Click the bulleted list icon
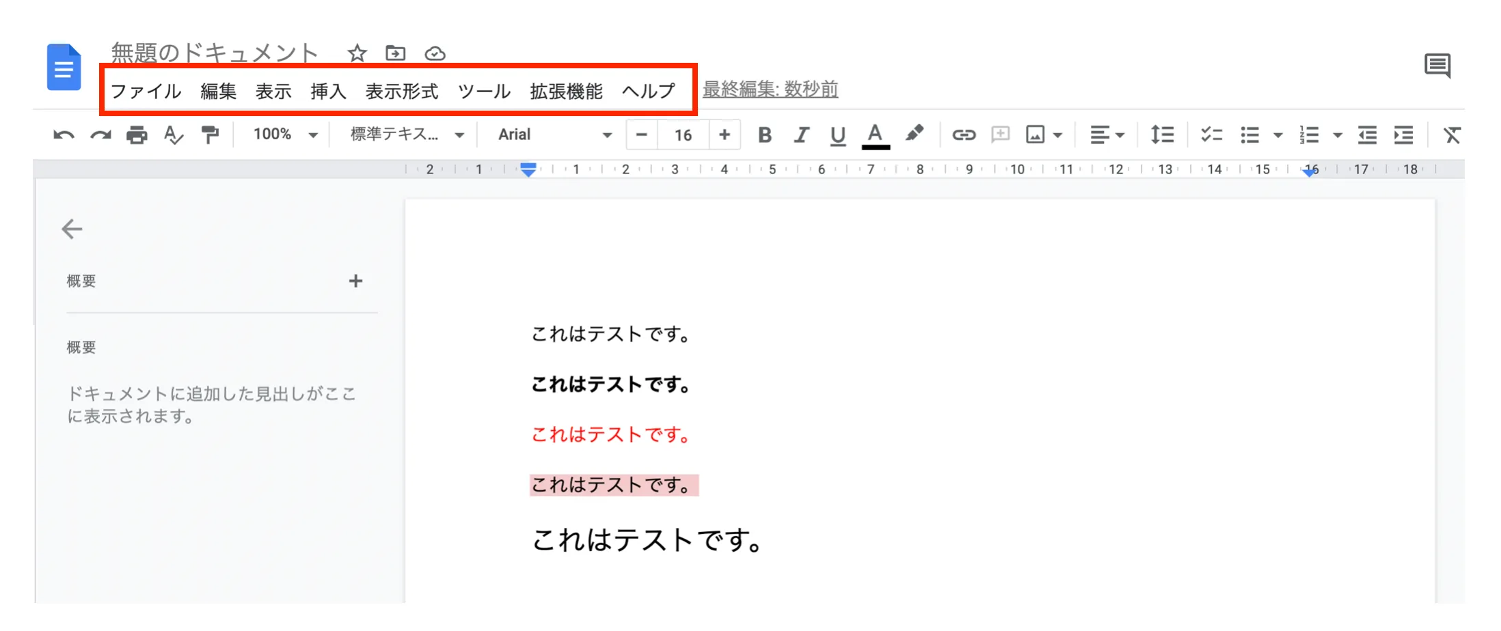 (1249, 135)
